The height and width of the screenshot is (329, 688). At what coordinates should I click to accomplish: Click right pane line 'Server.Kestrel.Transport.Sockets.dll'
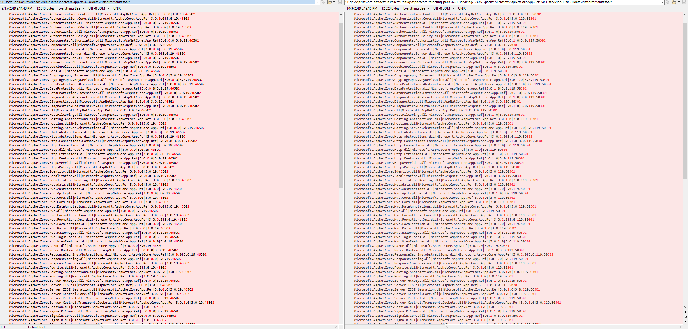click(457, 303)
